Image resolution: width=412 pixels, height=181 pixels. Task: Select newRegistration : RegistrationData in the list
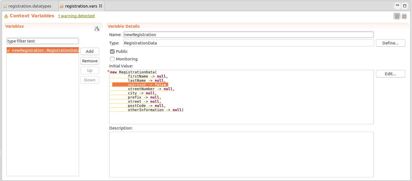[x=43, y=51]
